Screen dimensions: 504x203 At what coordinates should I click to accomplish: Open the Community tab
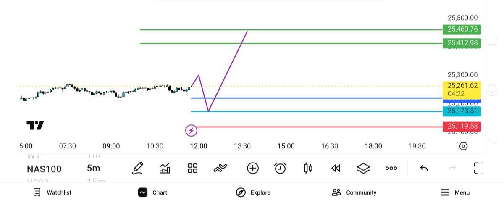pyautogui.click(x=354, y=192)
